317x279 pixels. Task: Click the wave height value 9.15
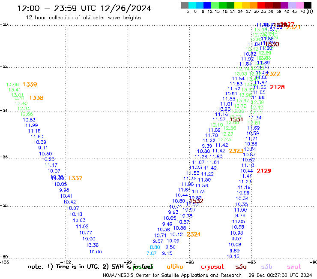(167, 253)
